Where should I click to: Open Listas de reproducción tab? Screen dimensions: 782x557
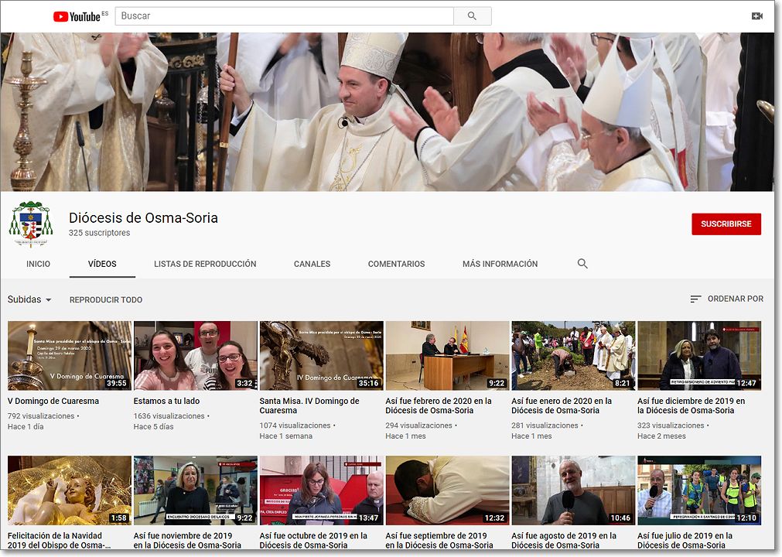[205, 264]
